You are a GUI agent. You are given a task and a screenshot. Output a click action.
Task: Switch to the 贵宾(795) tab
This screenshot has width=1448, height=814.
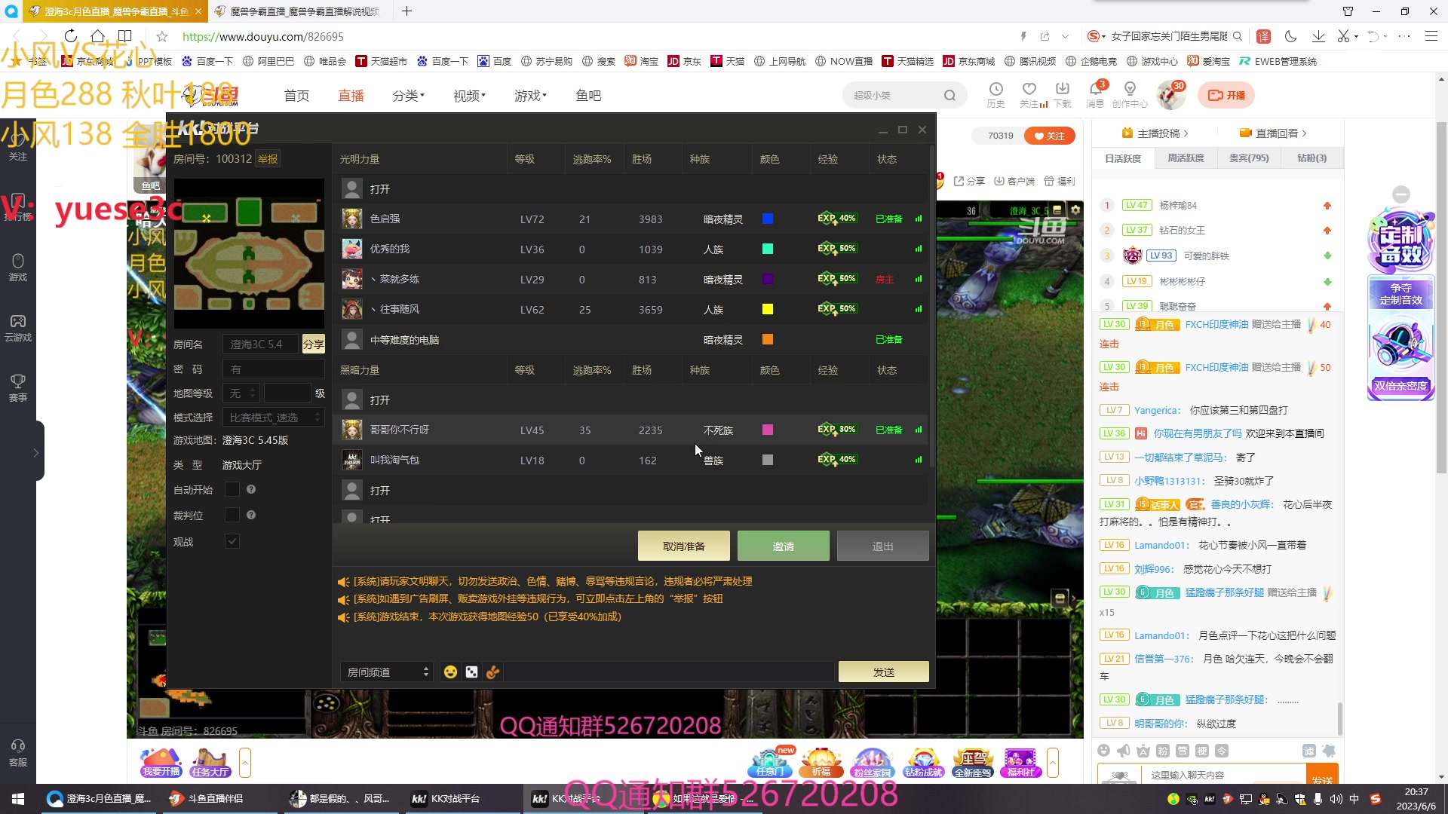(x=1249, y=158)
